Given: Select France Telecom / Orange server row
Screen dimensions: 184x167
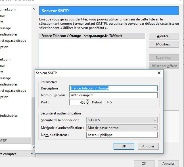Looking at the screenshot, I should (x=92, y=36).
